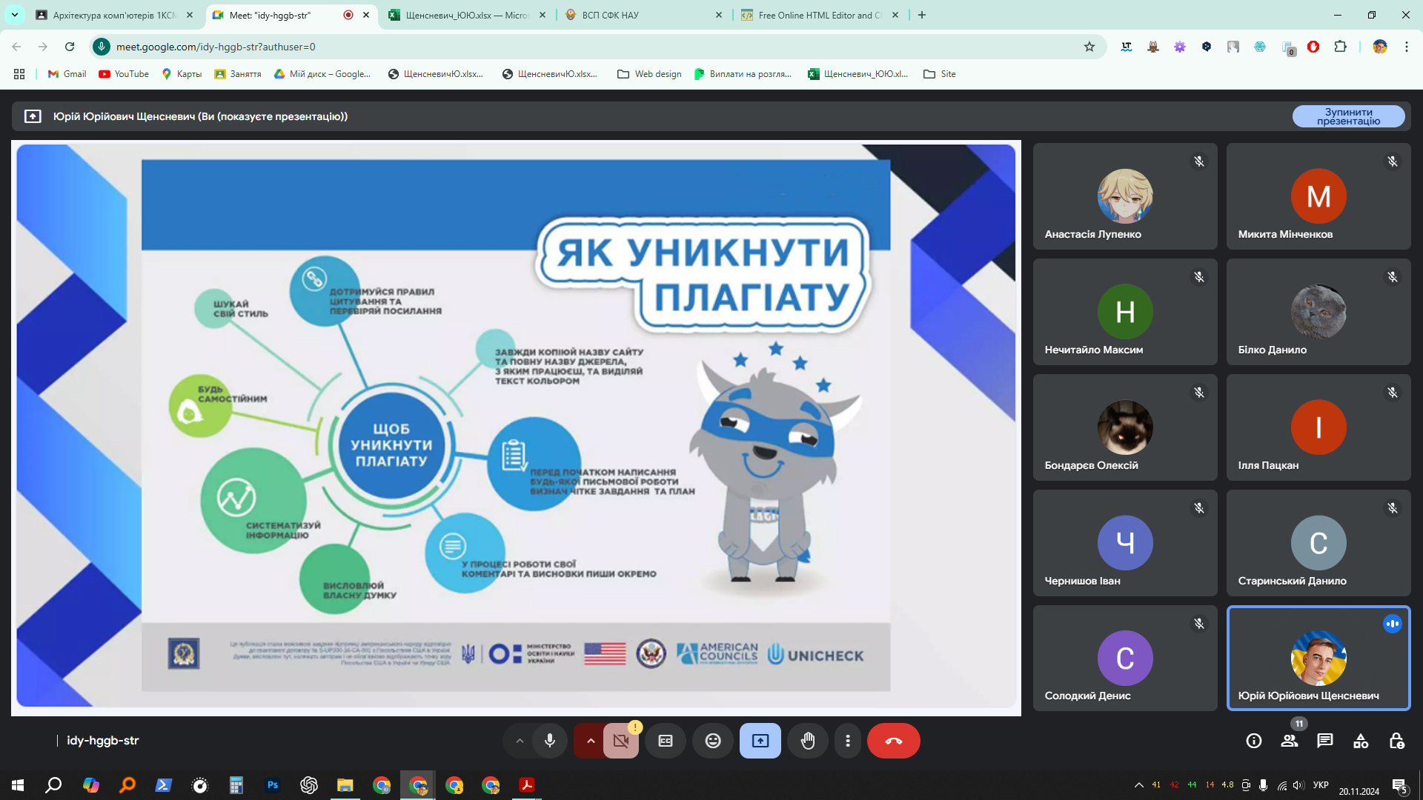Open meeting details info icon

tap(1253, 741)
